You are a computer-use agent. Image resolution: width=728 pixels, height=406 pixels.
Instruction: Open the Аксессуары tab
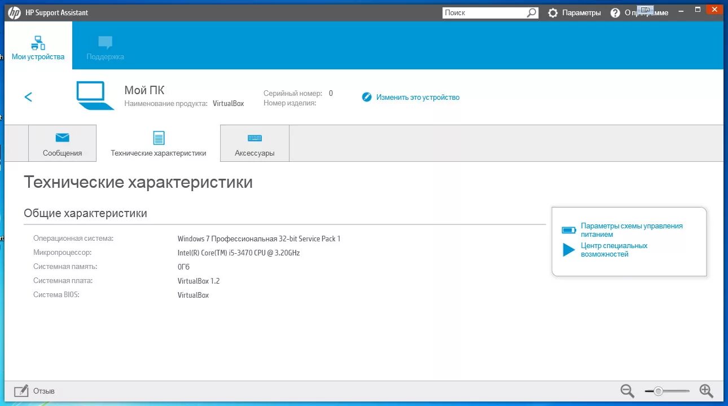(255, 143)
